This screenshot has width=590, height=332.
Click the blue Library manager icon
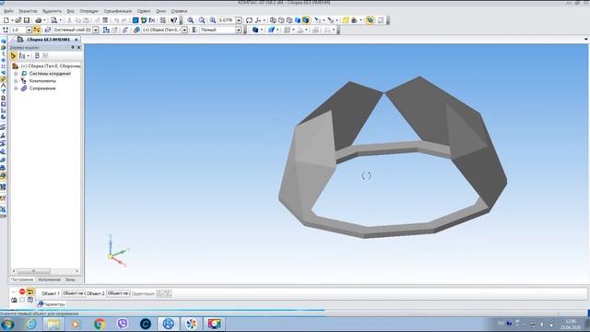click(136, 20)
